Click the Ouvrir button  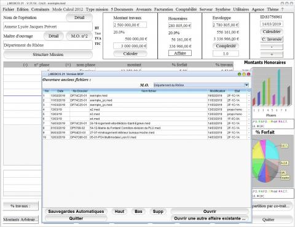click(210, 212)
